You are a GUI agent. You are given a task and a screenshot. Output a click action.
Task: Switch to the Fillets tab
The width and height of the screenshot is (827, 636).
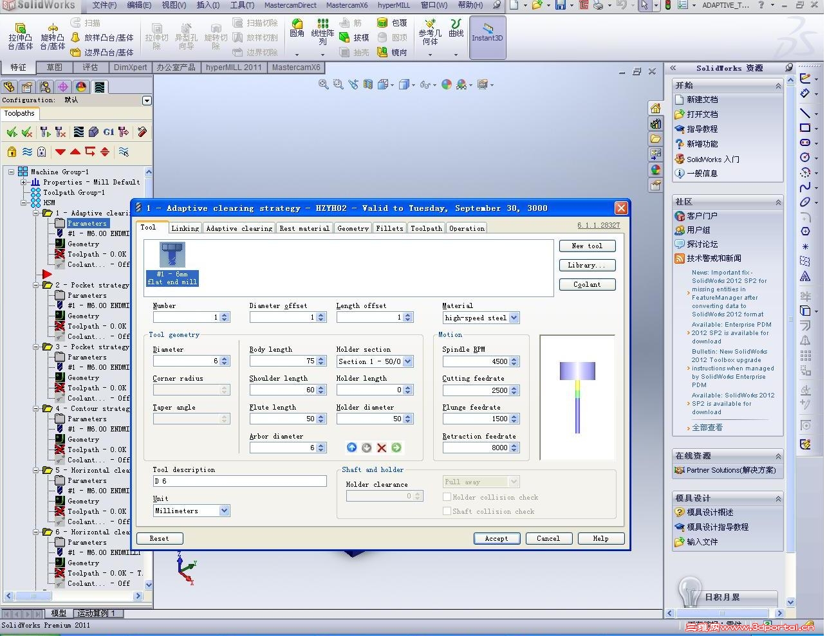pyautogui.click(x=389, y=228)
